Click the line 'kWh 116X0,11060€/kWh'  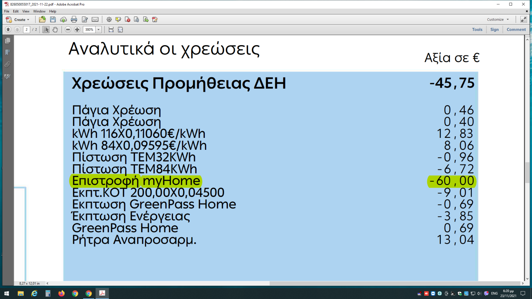tap(139, 134)
